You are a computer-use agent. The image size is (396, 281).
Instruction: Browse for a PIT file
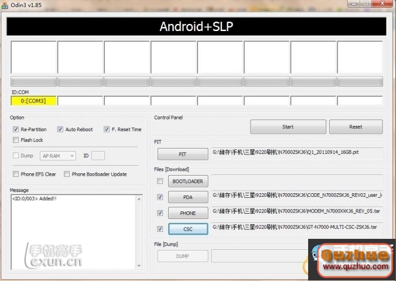tap(183, 154)
